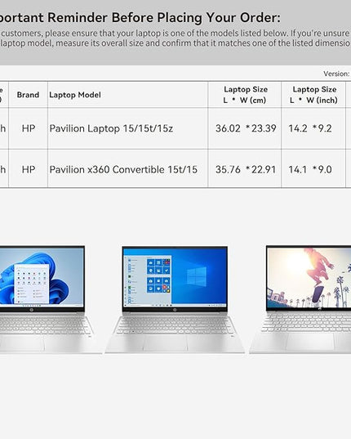Image resolution: width=351 pixels, height=439 pixels.
Task: Click HP brand in second row
Action: tap(29, 169)
